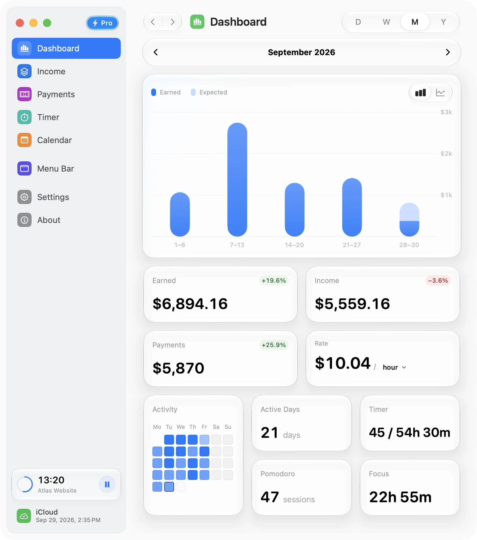This screenshot has width=477, height=540.
Task: Click the −3.6% Income change badge
Action: pos(438,281)
